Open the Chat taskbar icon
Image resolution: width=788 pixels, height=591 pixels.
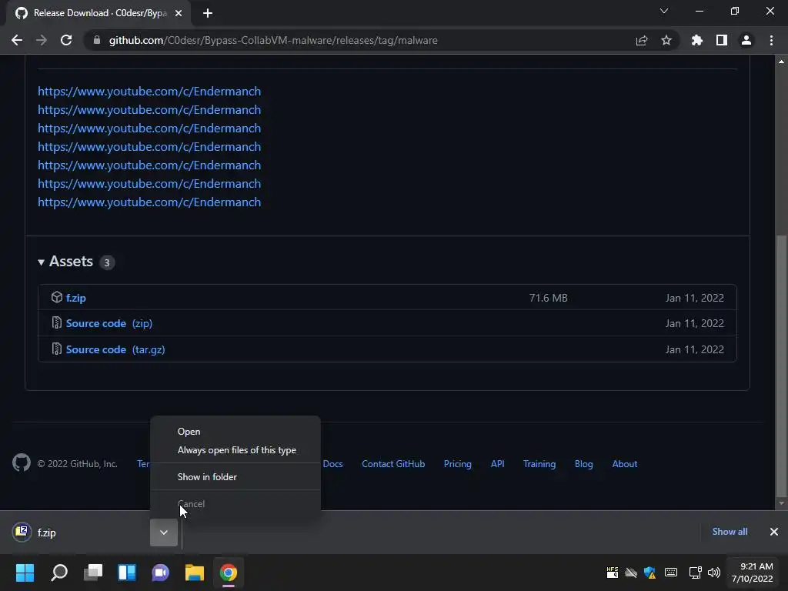(160, 573)
